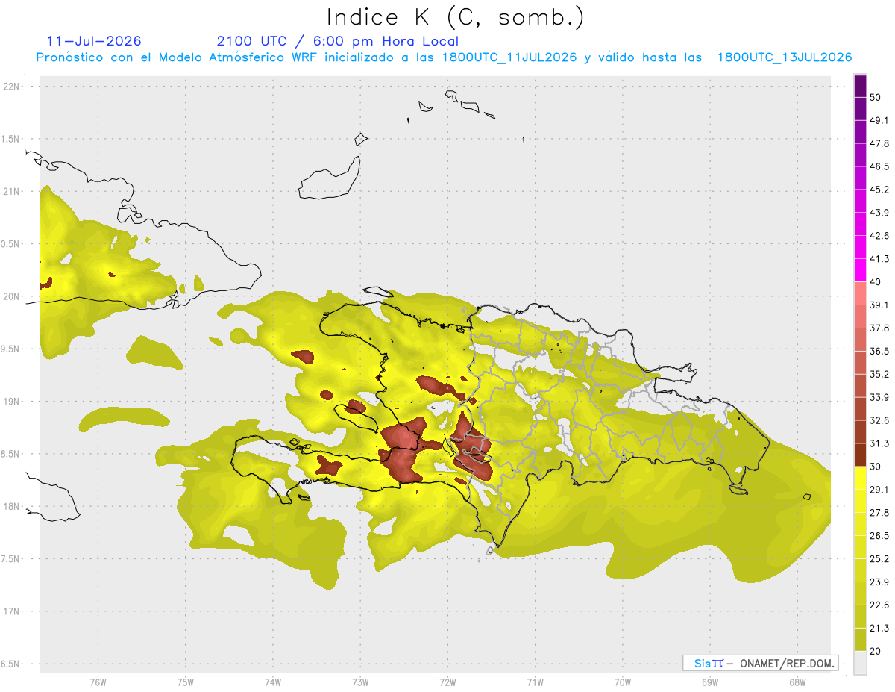This screenshot has height=692, width=895.
Task: Select the legend color band between 20 and 21.3
Action: (860, 640)
